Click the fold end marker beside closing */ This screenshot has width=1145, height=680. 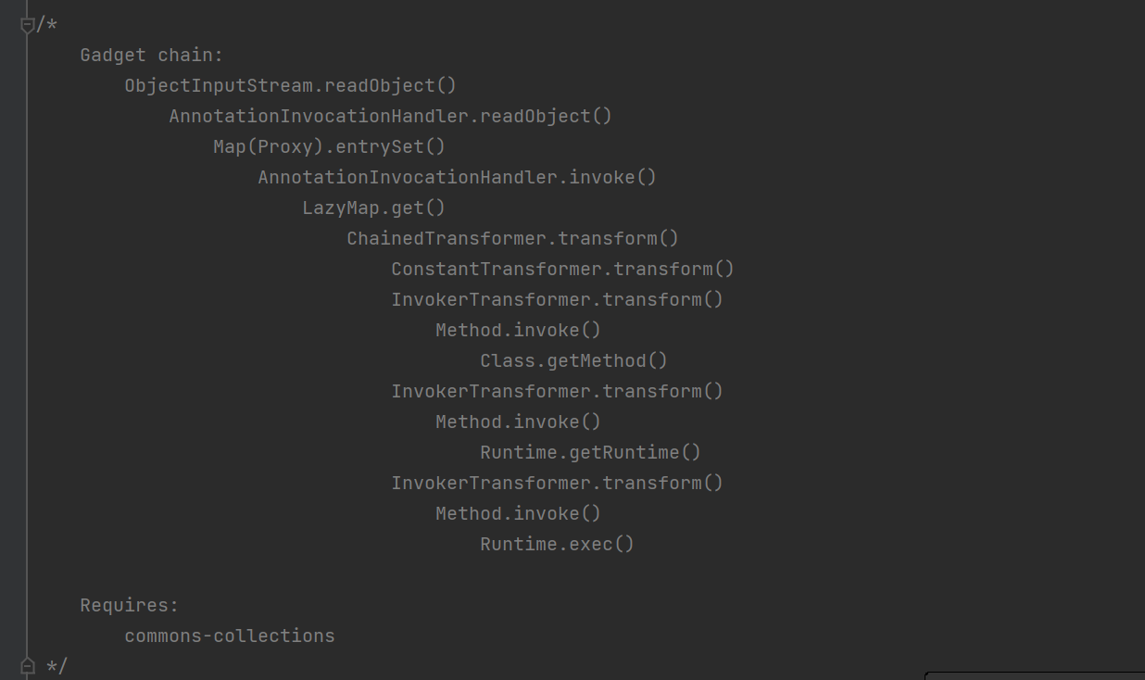(x=27, y=665)
